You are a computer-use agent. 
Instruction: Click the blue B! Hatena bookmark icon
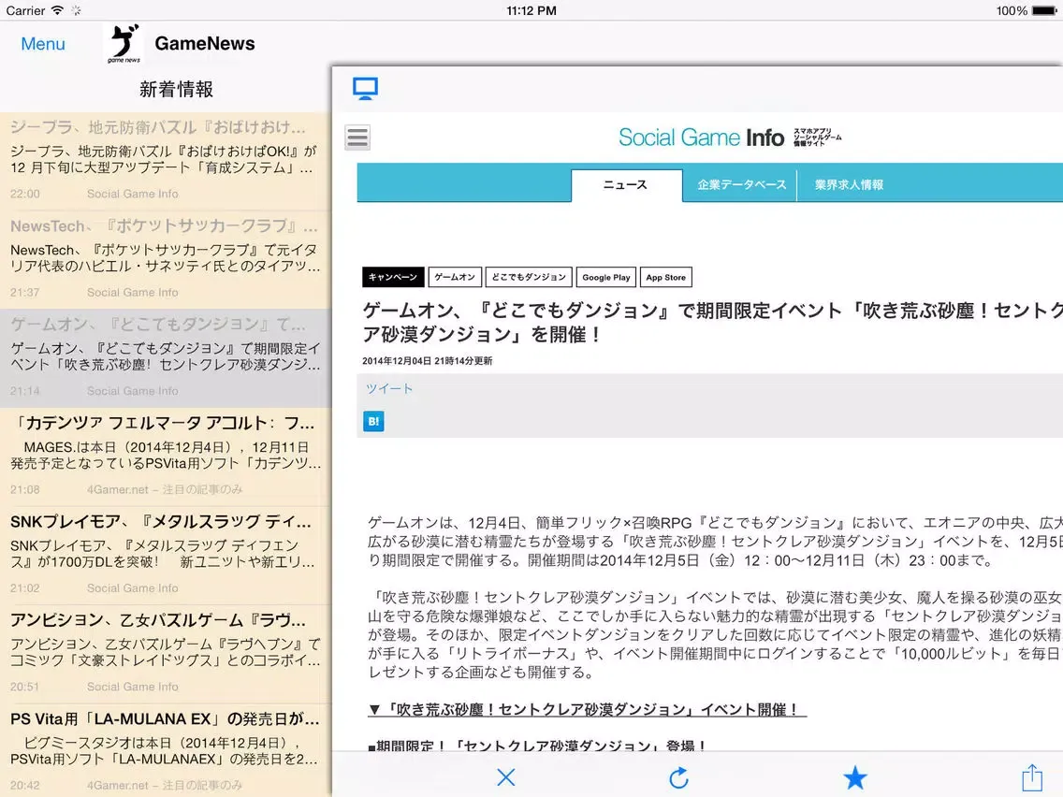[373, 422]
